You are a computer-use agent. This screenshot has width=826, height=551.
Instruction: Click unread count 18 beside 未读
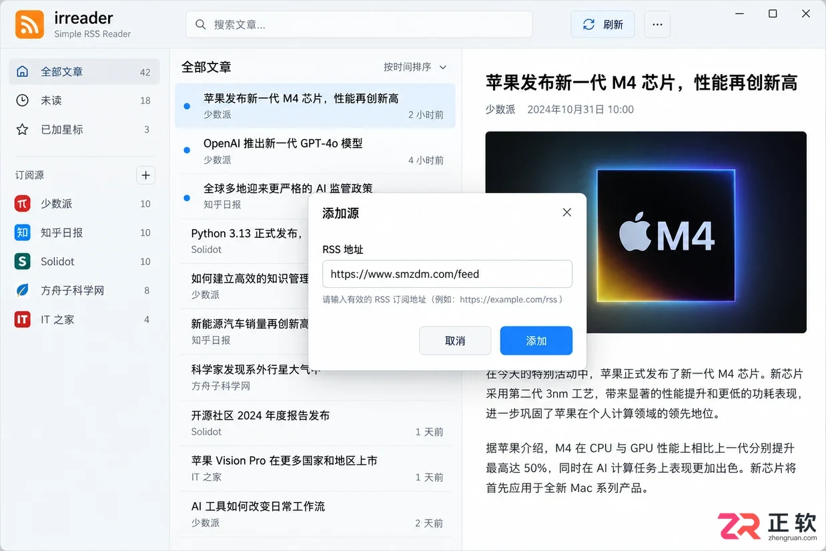(145, 100)
